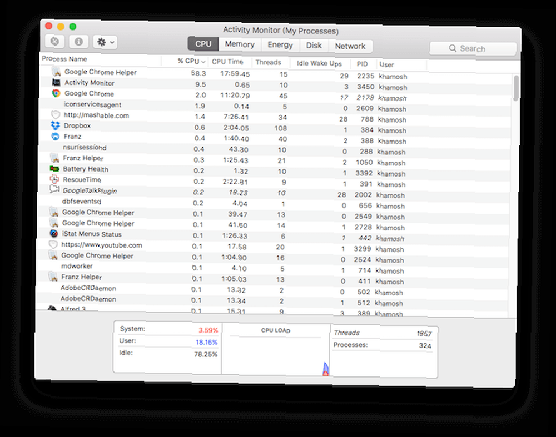The height and width of the screenshot is (437, 556).
Task: Switch to the CPU tab
Action: pos(203,44)
